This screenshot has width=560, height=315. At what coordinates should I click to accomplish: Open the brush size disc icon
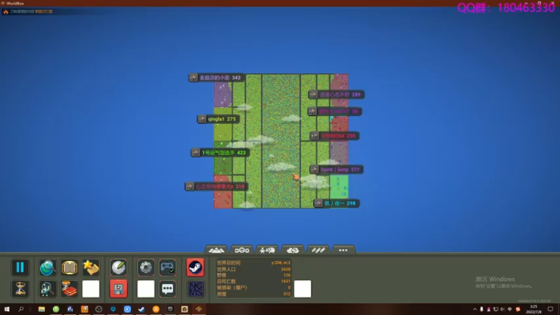coord(118,267)
